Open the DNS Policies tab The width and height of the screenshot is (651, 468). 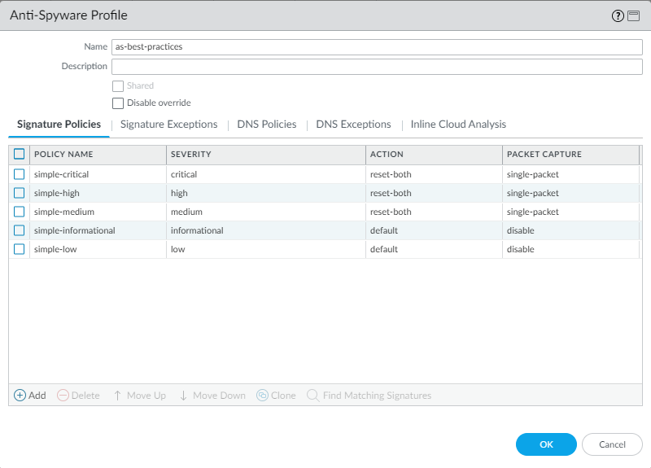click(266, 125)
